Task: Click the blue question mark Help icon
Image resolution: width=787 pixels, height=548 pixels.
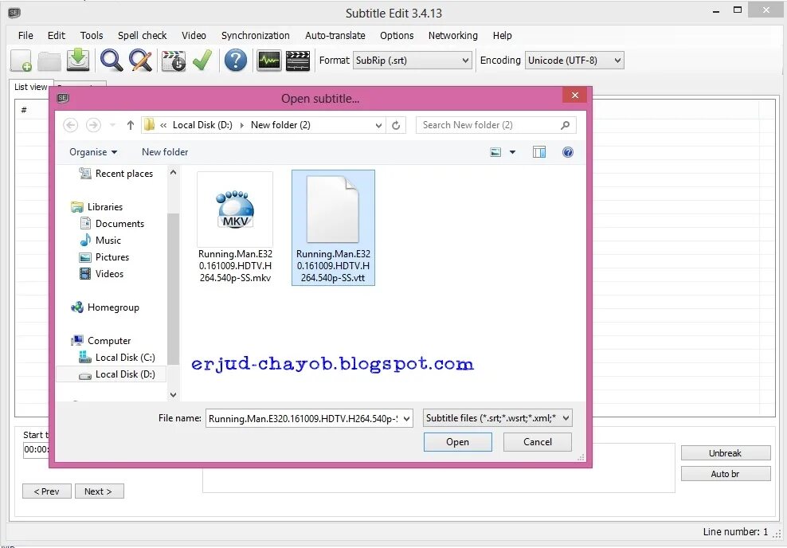Action: [x=236, y=61]
